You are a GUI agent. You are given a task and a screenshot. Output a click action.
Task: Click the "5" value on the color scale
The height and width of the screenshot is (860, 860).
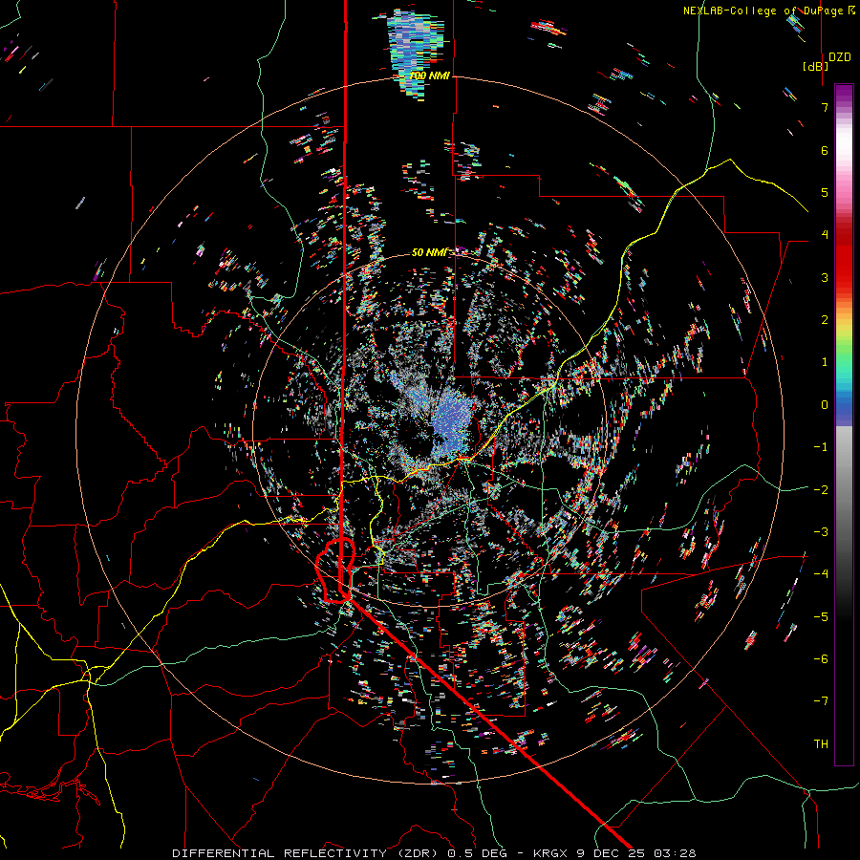825,192
